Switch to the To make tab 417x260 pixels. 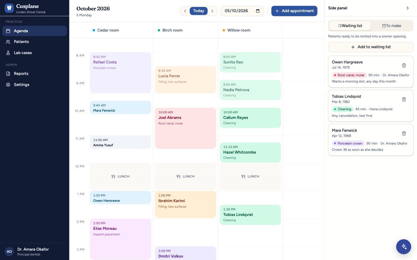(392, 26)
